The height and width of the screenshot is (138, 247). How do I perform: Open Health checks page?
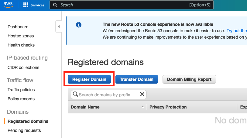(x=21, y=45)
